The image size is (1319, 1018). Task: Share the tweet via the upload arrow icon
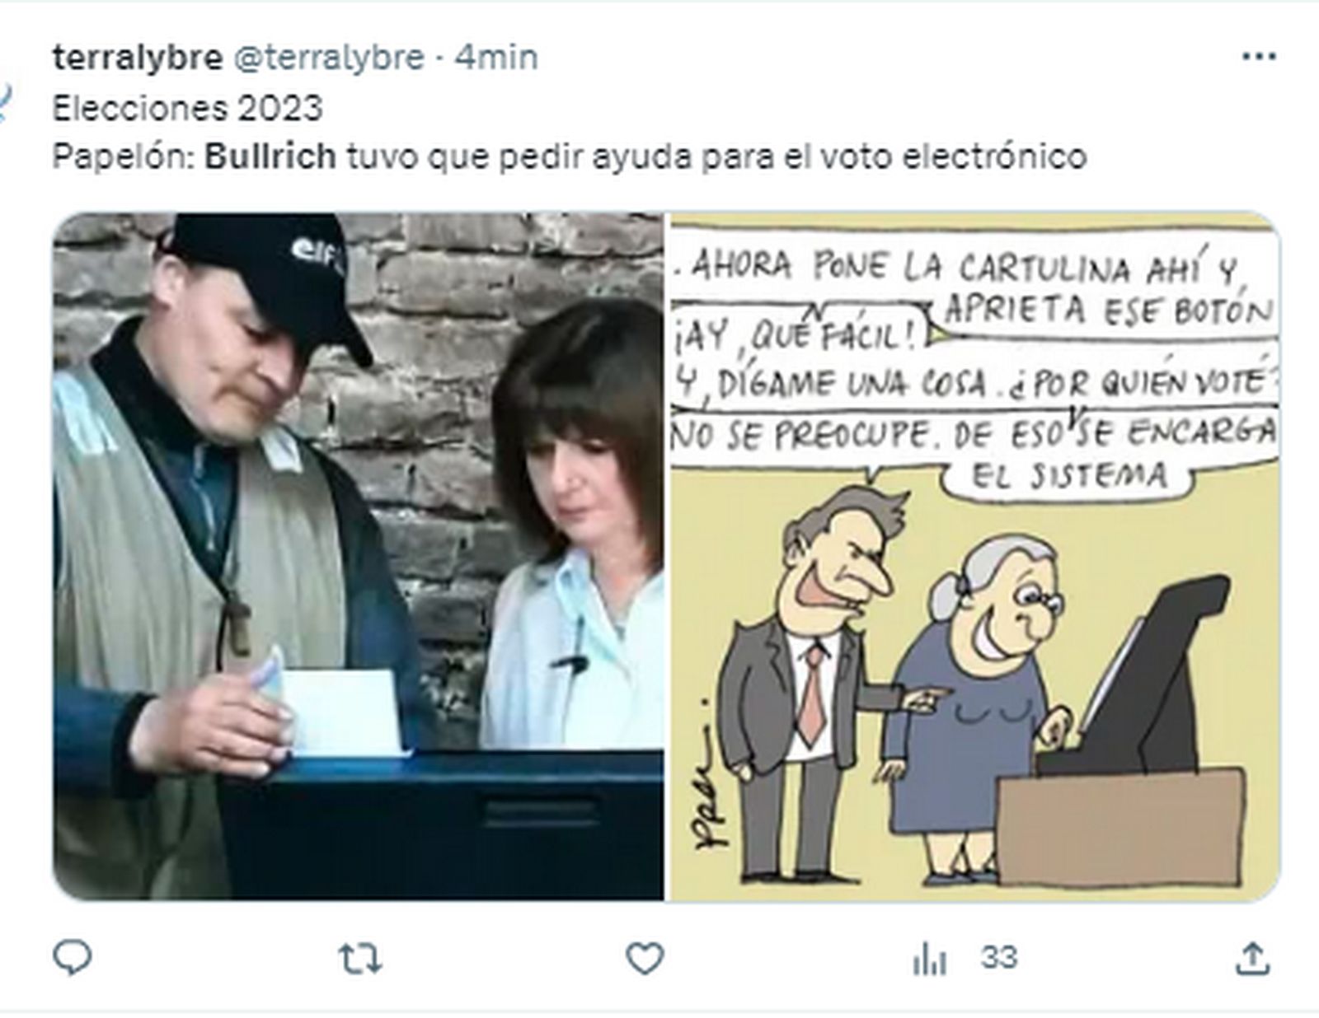(x=1252, y=958)
